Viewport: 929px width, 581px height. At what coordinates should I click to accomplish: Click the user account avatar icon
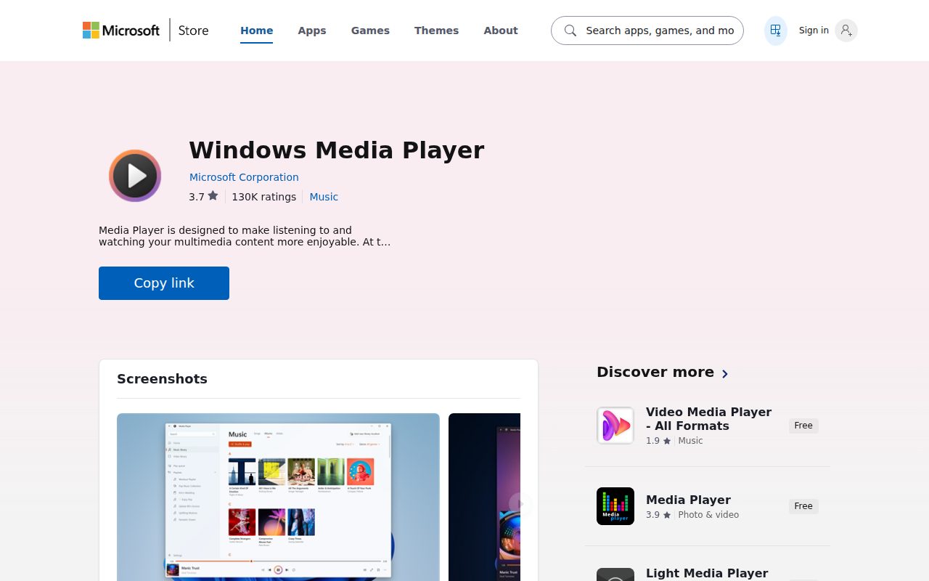click(x=846, y=31)
